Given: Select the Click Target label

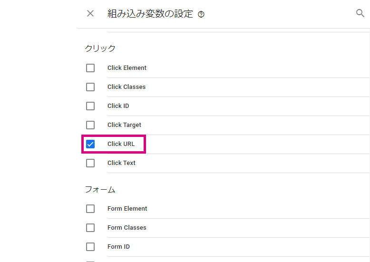Looking at the screenshot, I should [x=124, y=125].
